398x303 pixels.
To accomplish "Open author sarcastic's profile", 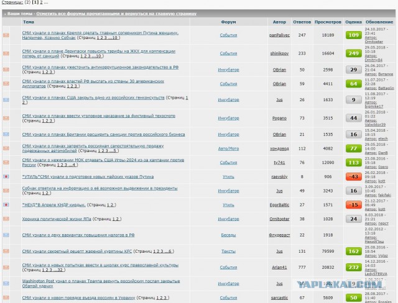I will pyautogui.click(x=279, y=297).
